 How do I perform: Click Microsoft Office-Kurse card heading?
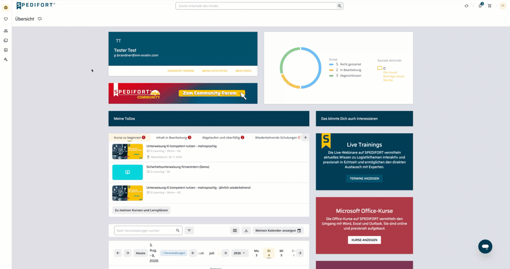[x=364, y=211]
